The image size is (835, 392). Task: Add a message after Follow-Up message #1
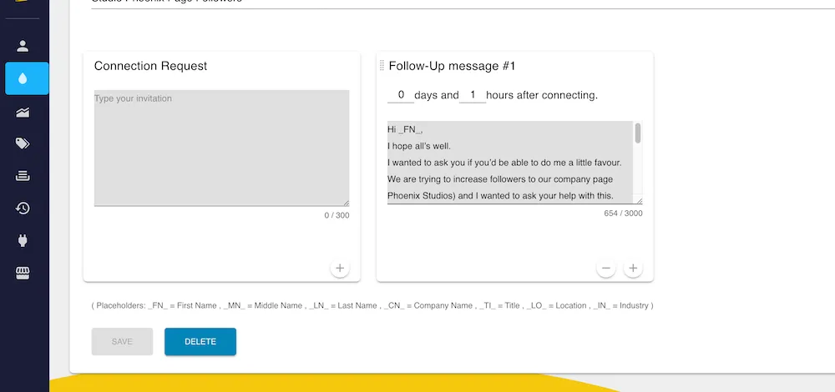click(x=633, y=268)
